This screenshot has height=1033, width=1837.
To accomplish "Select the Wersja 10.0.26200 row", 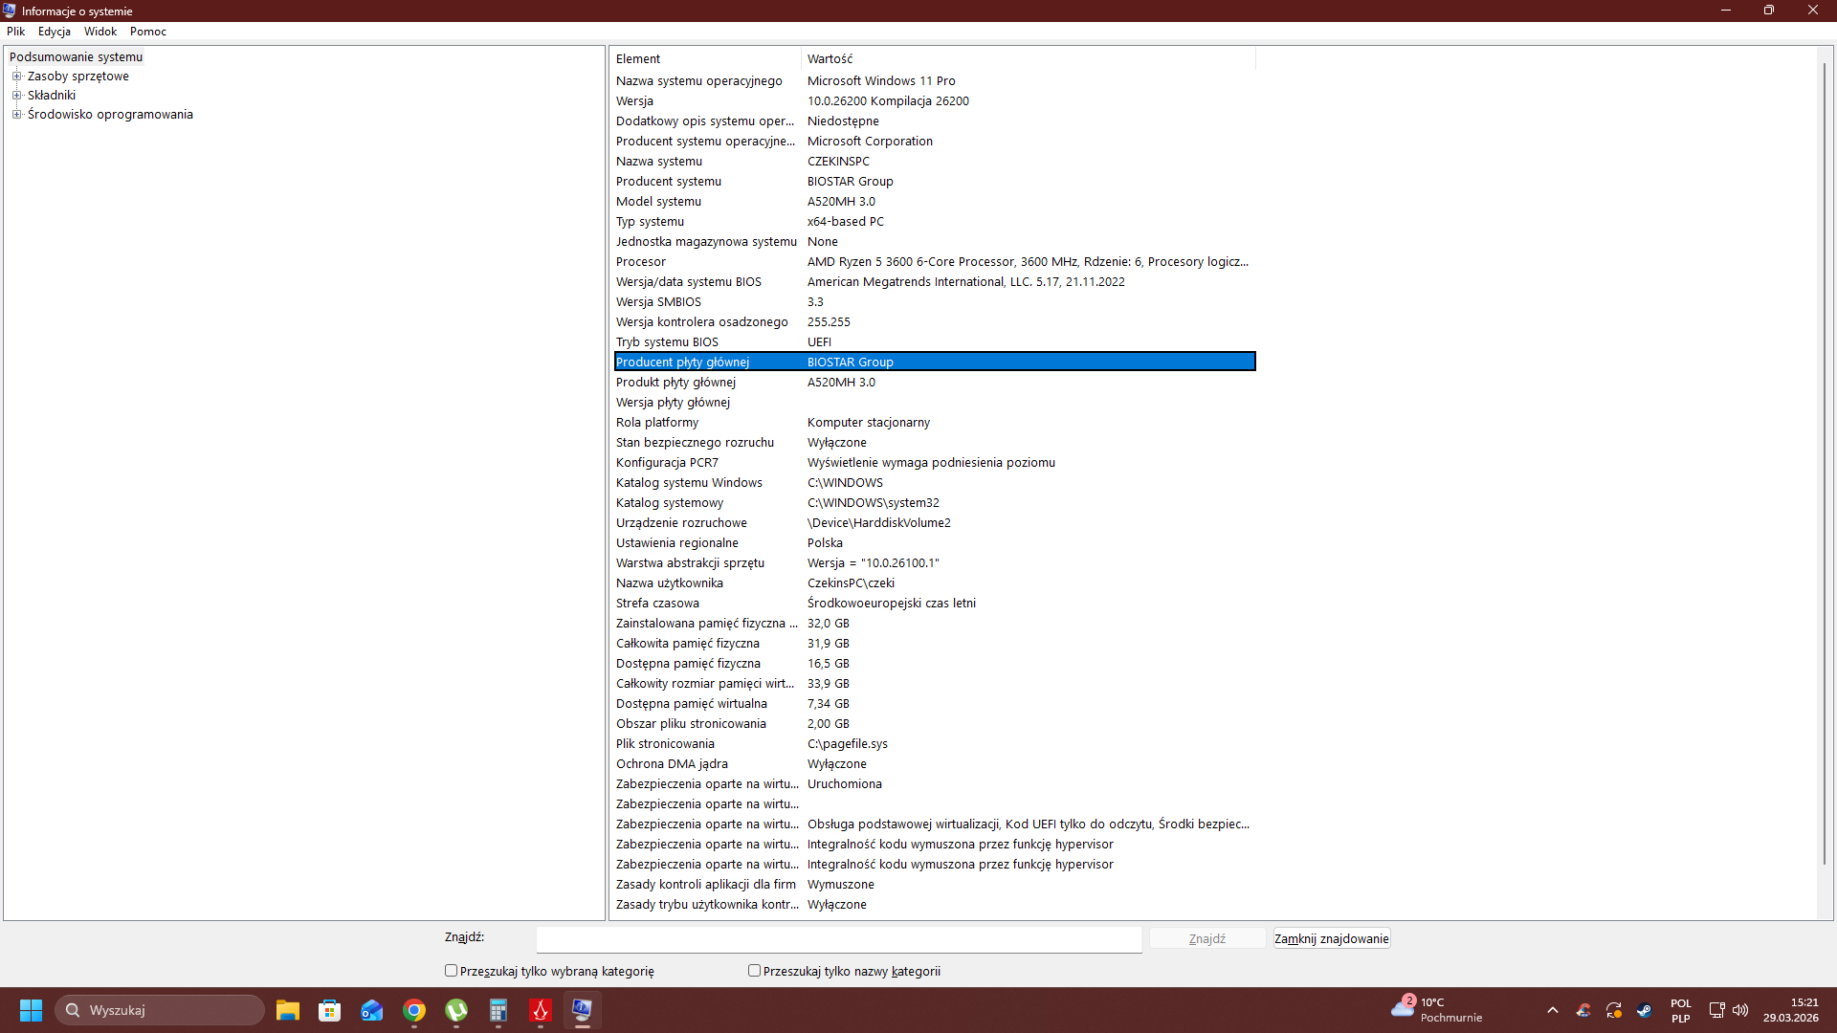I will [935, 101].
